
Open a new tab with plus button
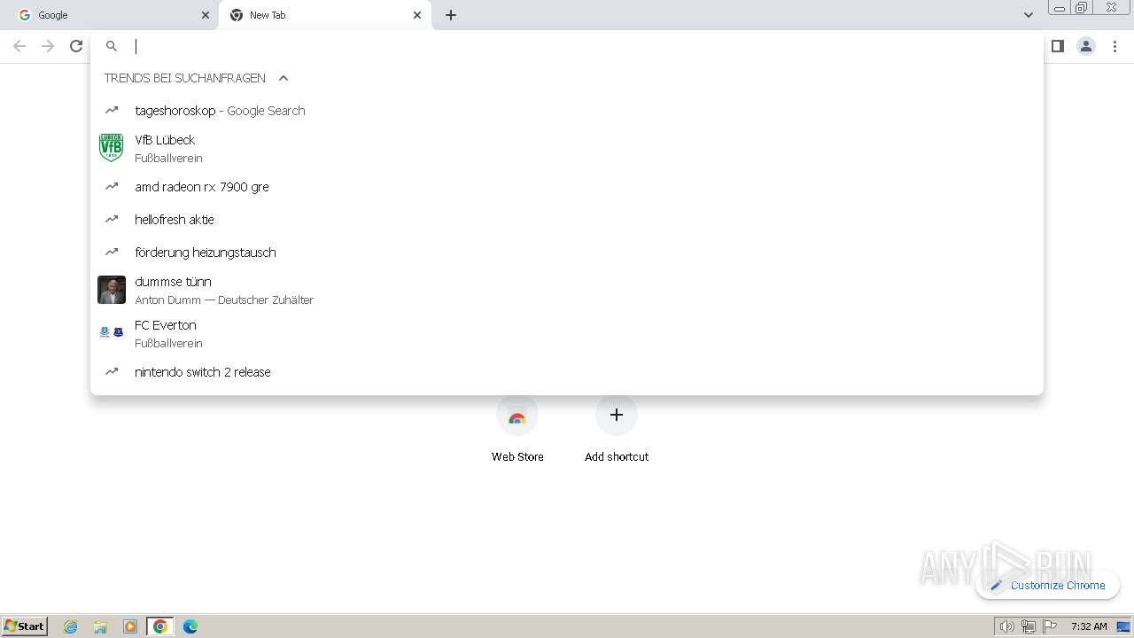pyautogui.click(x=451, y=15)
